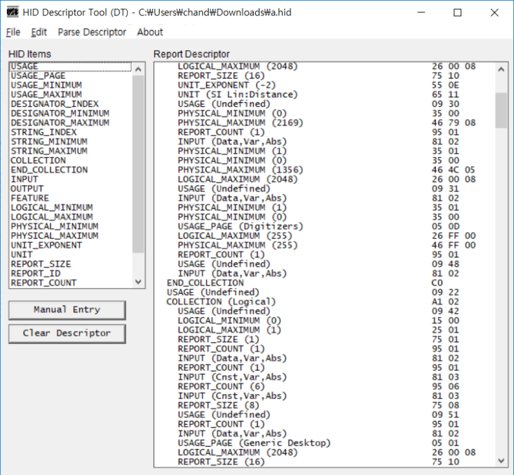Click the up arrow on HID Items scrollbar
The width and height of the screenshot is (514, 475).
click(x=138, y=68)
